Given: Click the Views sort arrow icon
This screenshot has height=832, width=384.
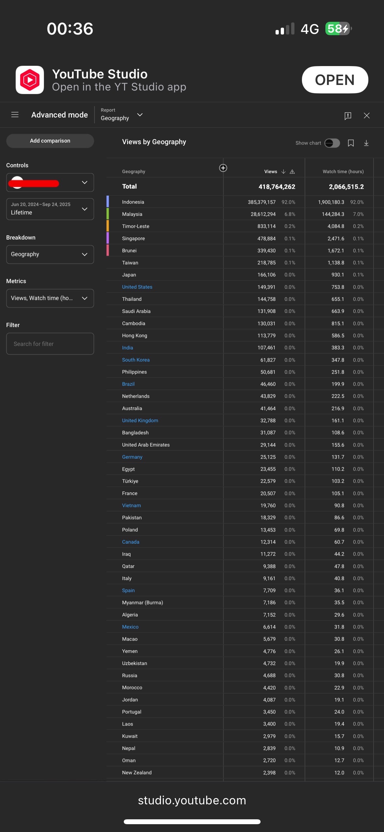Looking at the screenshot, I should coord(283,172).
